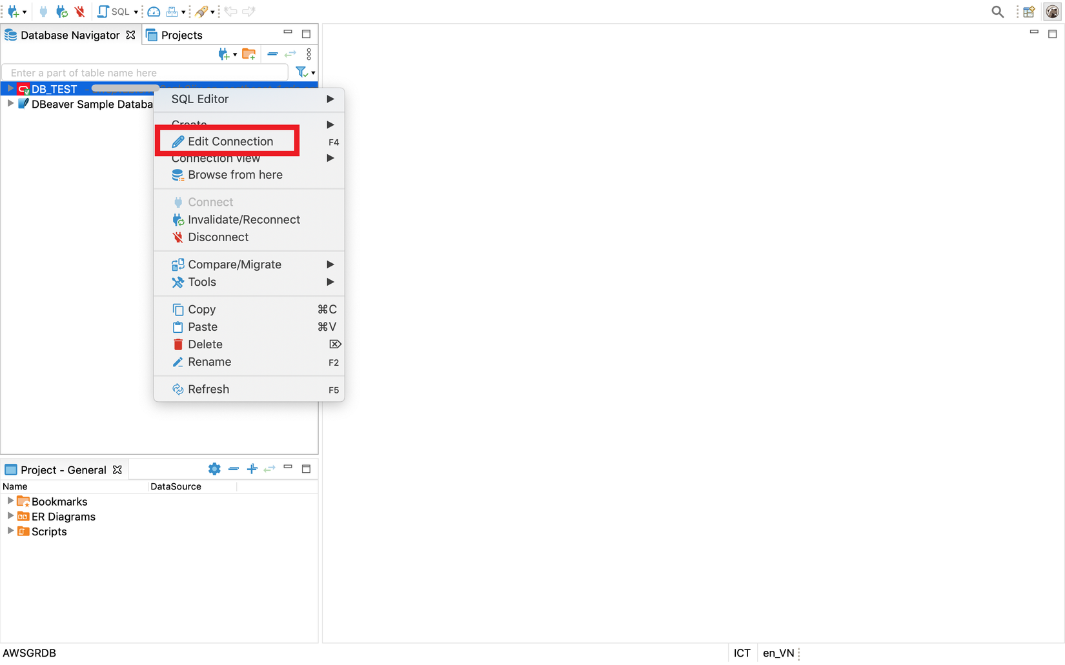Select the DBeaver Sample Database connection
This screenshot has width=1065, height=665.
(92, 104)
